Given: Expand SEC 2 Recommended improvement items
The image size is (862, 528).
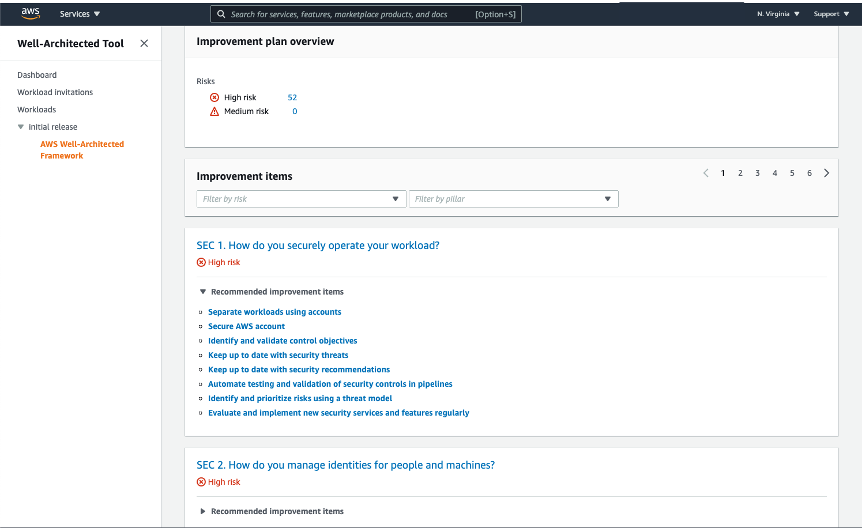Looking at the screenshot, I should tap(203, 511).
